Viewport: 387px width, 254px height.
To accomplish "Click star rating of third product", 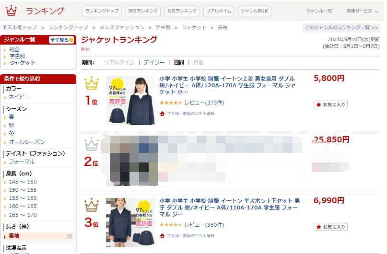I will click(x=171, y=225).
